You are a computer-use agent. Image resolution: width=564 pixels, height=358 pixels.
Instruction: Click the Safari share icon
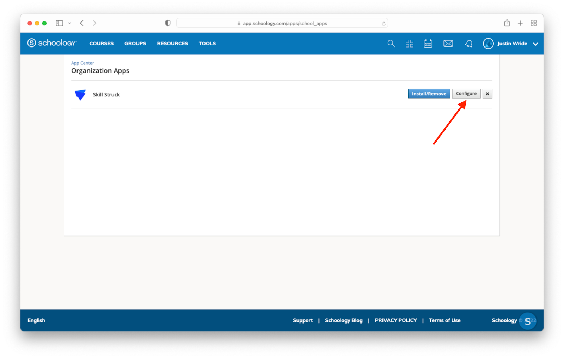(x=507, y=23)
